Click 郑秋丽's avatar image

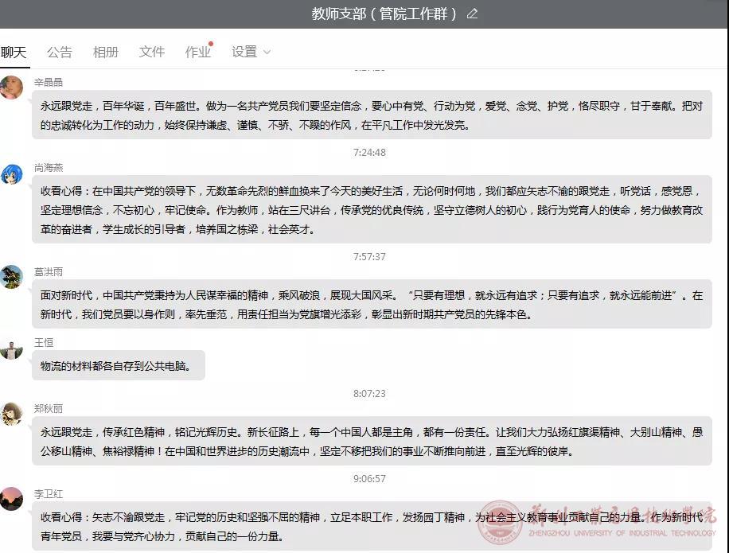tap(11, 414)
